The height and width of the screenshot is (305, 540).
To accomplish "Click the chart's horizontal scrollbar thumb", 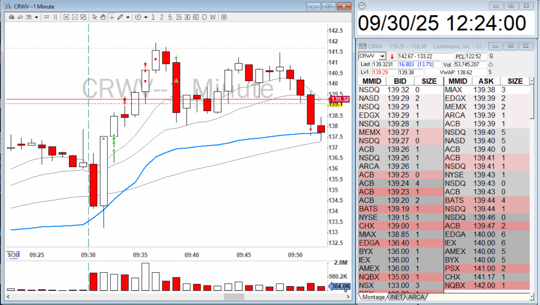I will 236,297.
